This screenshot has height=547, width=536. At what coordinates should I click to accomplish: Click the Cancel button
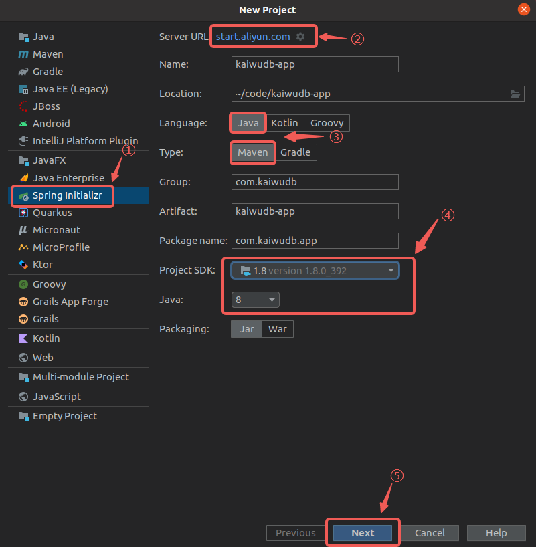click(x=430, y=533)
